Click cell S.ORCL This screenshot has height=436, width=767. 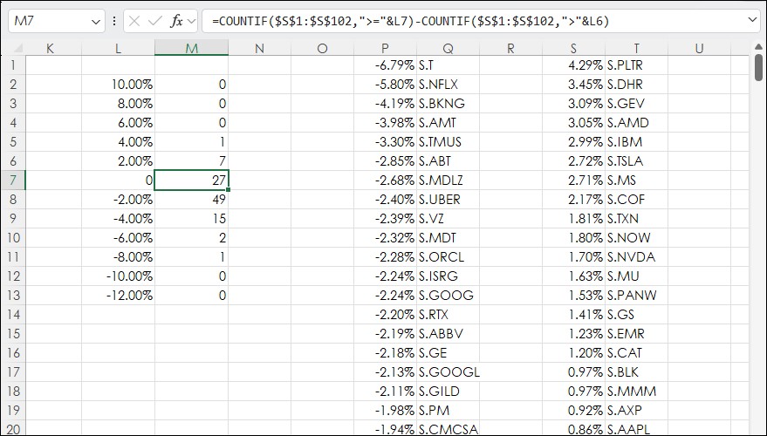pos(448,256)
